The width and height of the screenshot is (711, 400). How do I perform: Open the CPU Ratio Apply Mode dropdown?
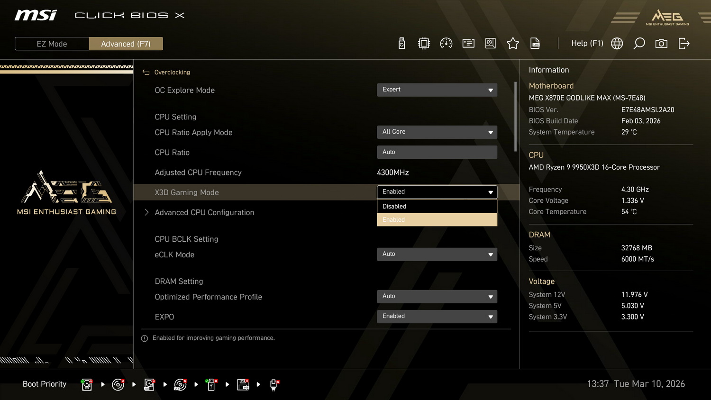(437, 132)
